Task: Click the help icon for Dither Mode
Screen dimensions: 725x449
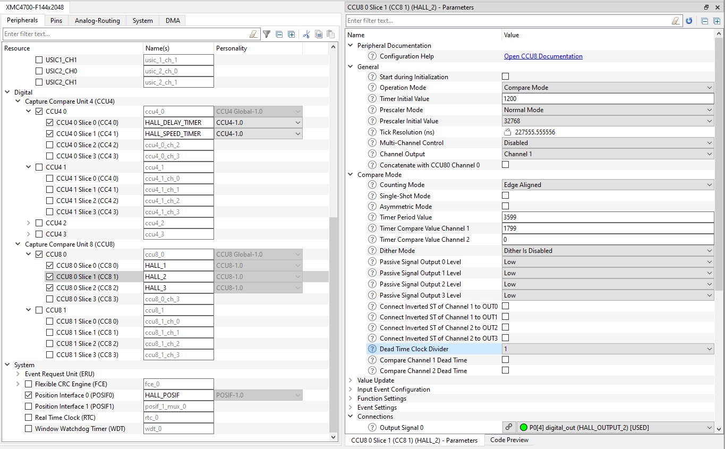Action: click(372, 251)
